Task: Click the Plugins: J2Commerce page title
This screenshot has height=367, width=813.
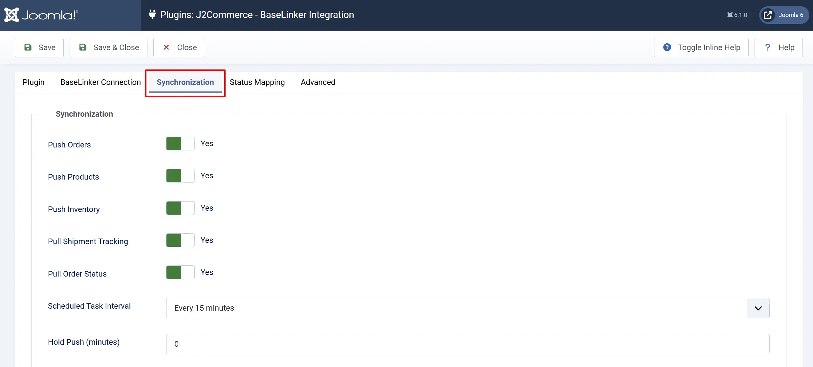Action: point(257,15)
